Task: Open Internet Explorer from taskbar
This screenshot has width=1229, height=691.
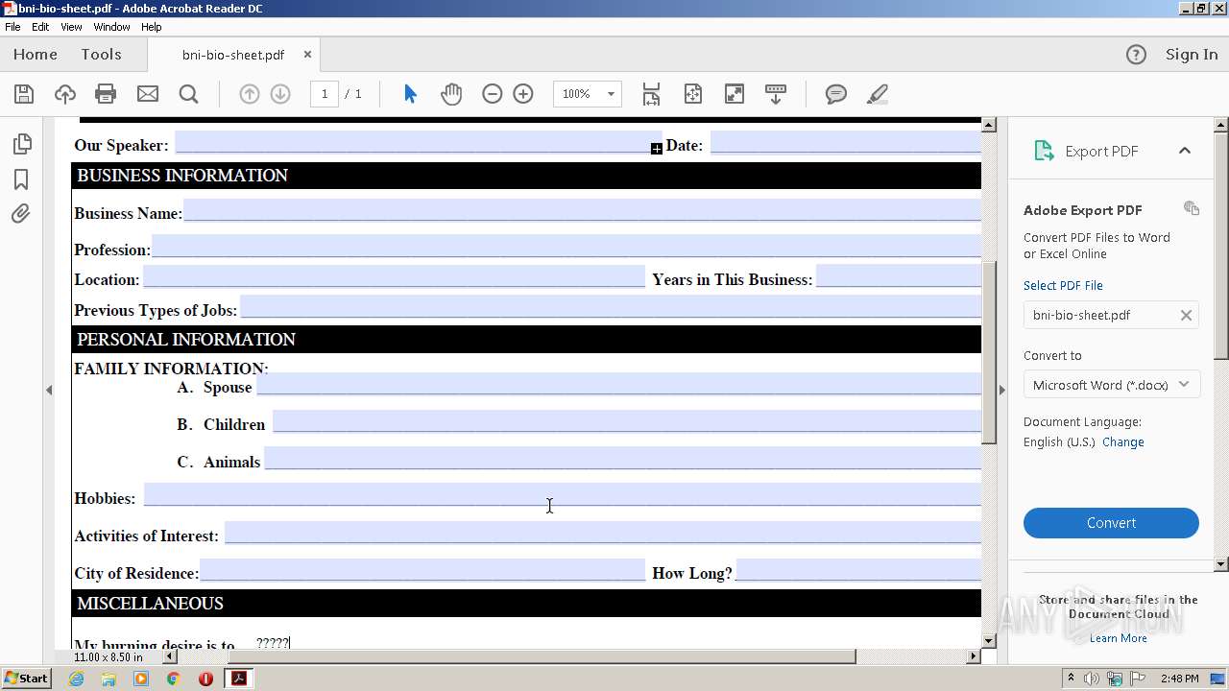Action: click(x=76, y=679)
